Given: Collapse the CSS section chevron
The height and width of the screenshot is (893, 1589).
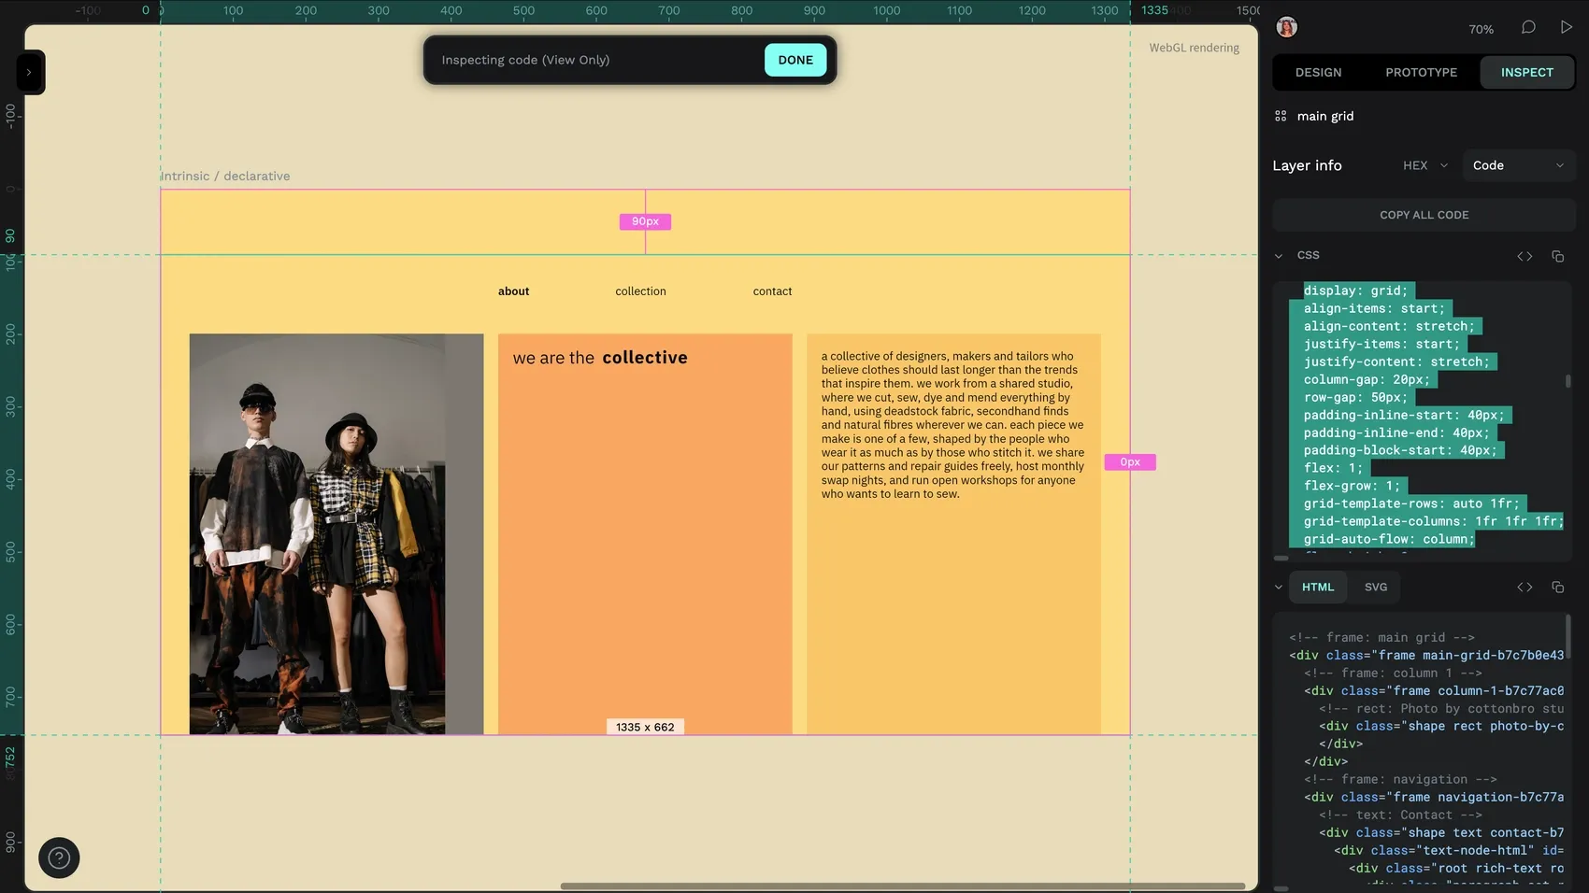Looking at the screenshot, I should point(1279,256).
